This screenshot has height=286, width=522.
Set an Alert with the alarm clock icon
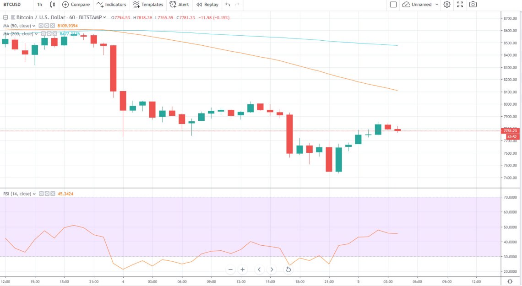pyautogui.click(x=179, y=5)
